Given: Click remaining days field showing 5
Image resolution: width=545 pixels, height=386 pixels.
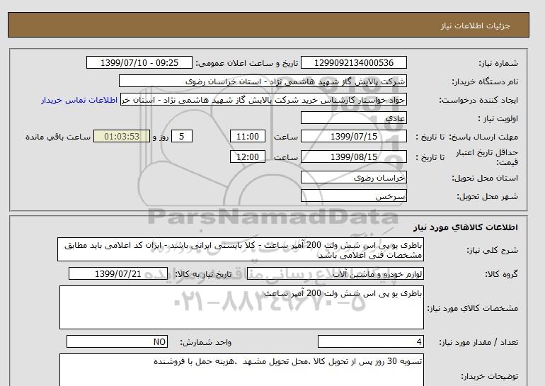Looking at the screenshot, I should (181, 136).
